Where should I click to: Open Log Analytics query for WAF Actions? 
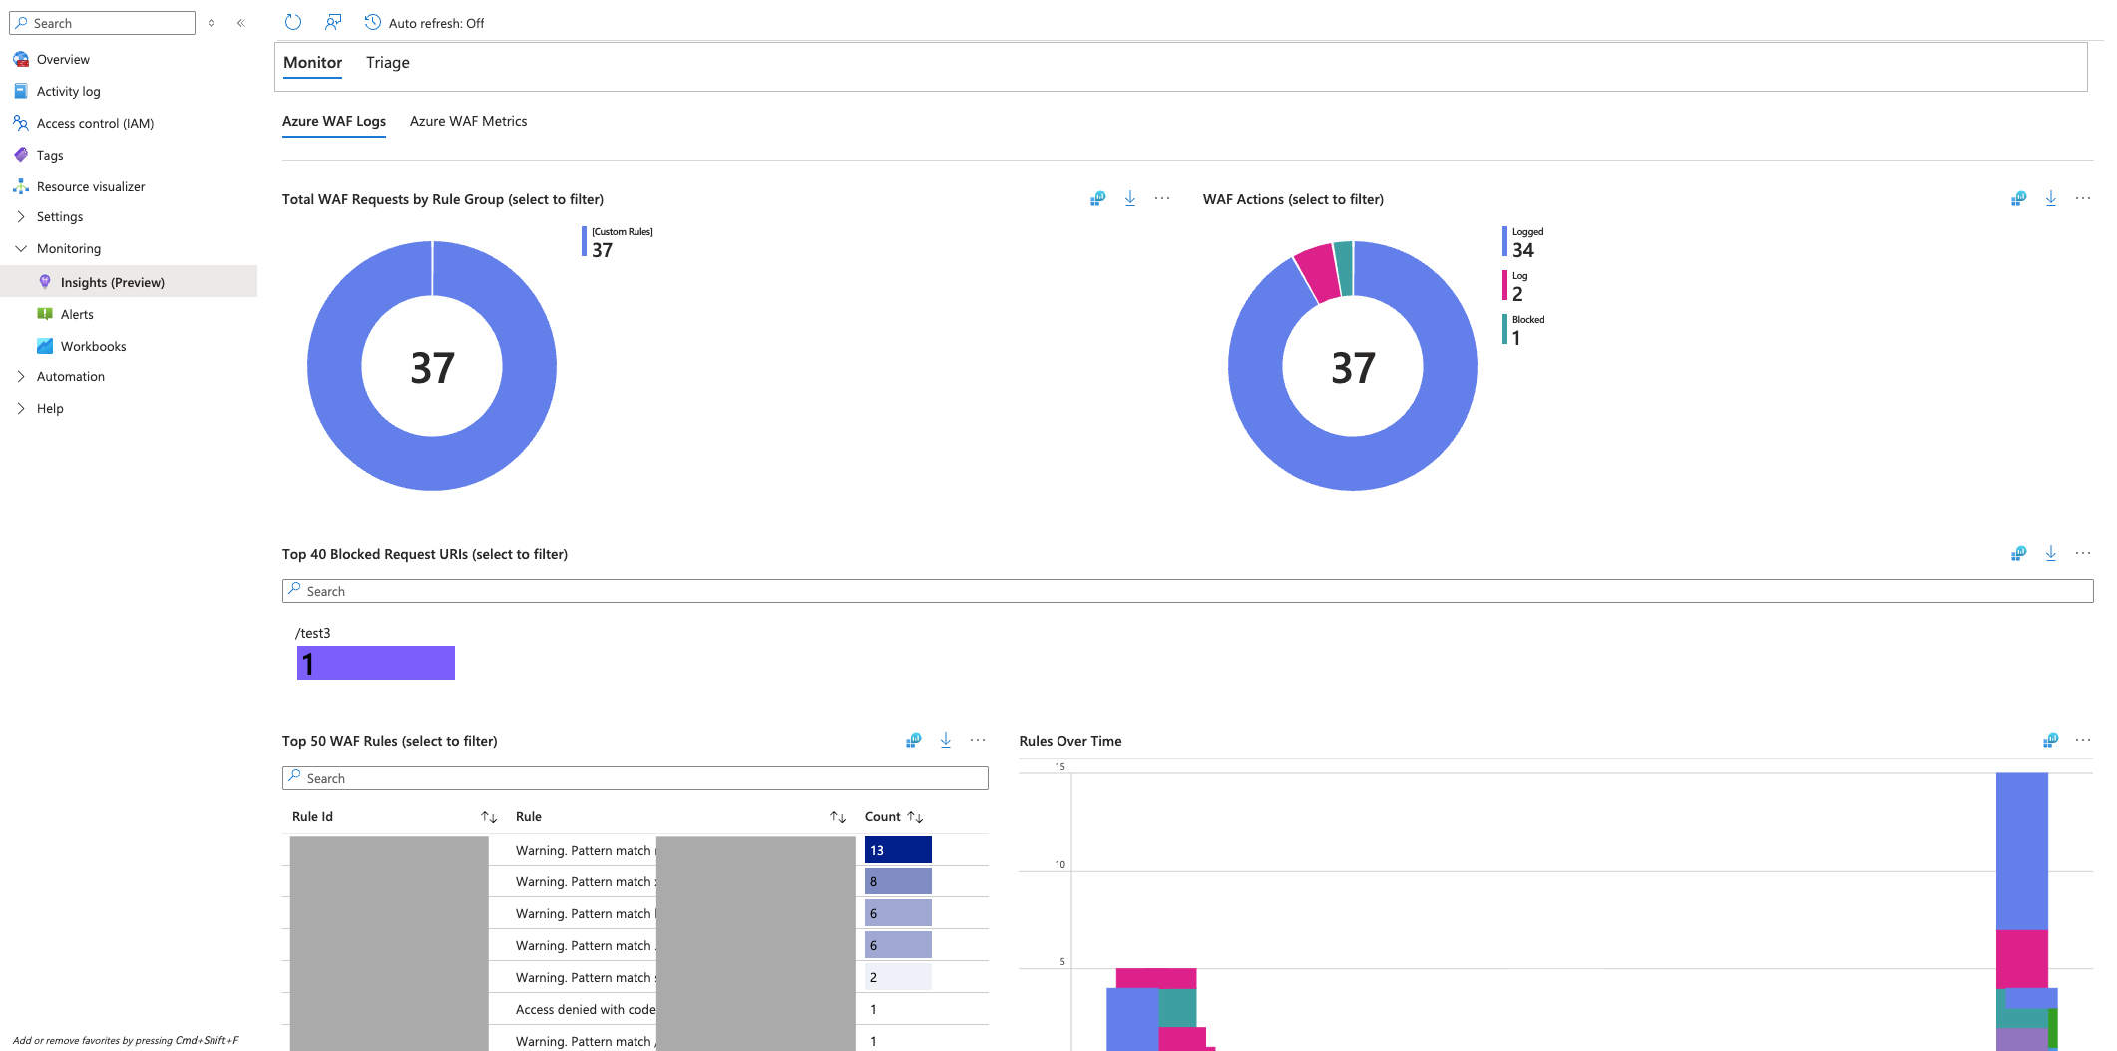[x=2018, y=199]
